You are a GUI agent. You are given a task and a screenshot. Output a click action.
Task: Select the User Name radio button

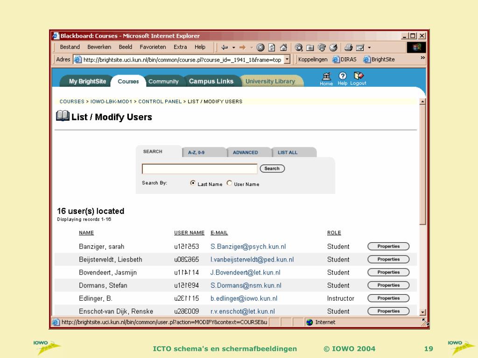[x=229, y=183]
